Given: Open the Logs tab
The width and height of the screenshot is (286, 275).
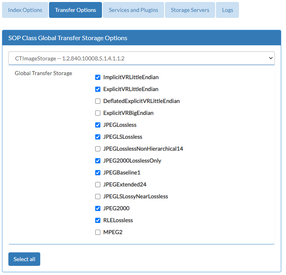Looking at the screenshot, I should [x=227, y=10].
